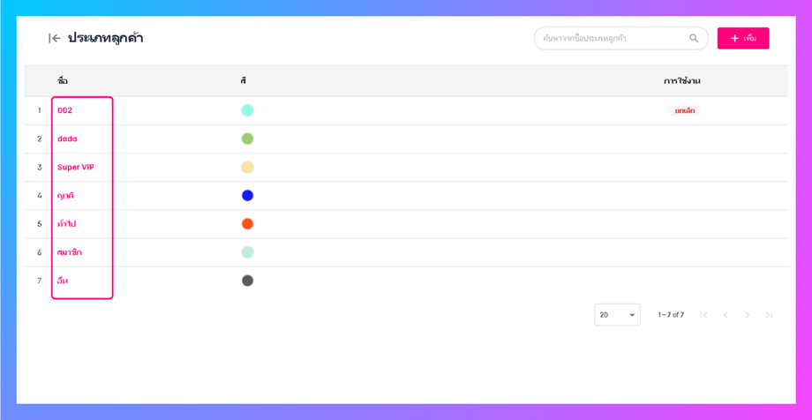Go to the next page
The height and width of the screenshot is (420, 812).
click(x=748, y=315)
